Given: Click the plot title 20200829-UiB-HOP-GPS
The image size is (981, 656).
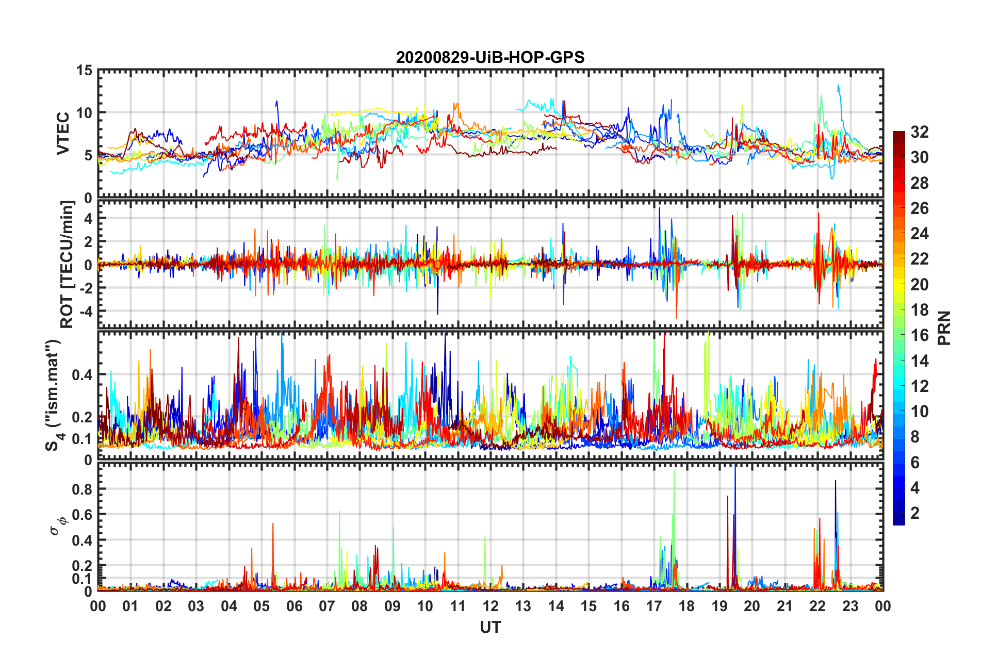Looking at the screenshot, I should click(x=490, y=57).
